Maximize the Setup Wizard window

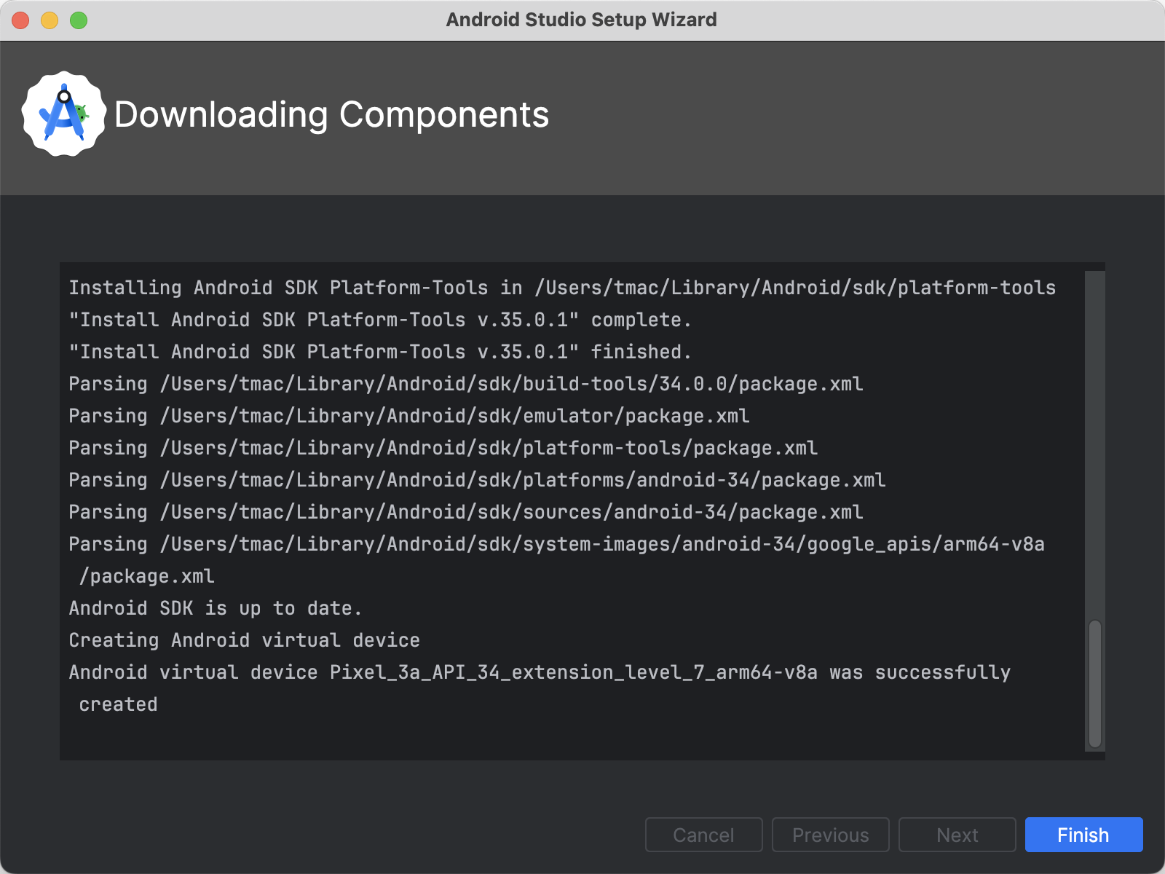(79, 20)
